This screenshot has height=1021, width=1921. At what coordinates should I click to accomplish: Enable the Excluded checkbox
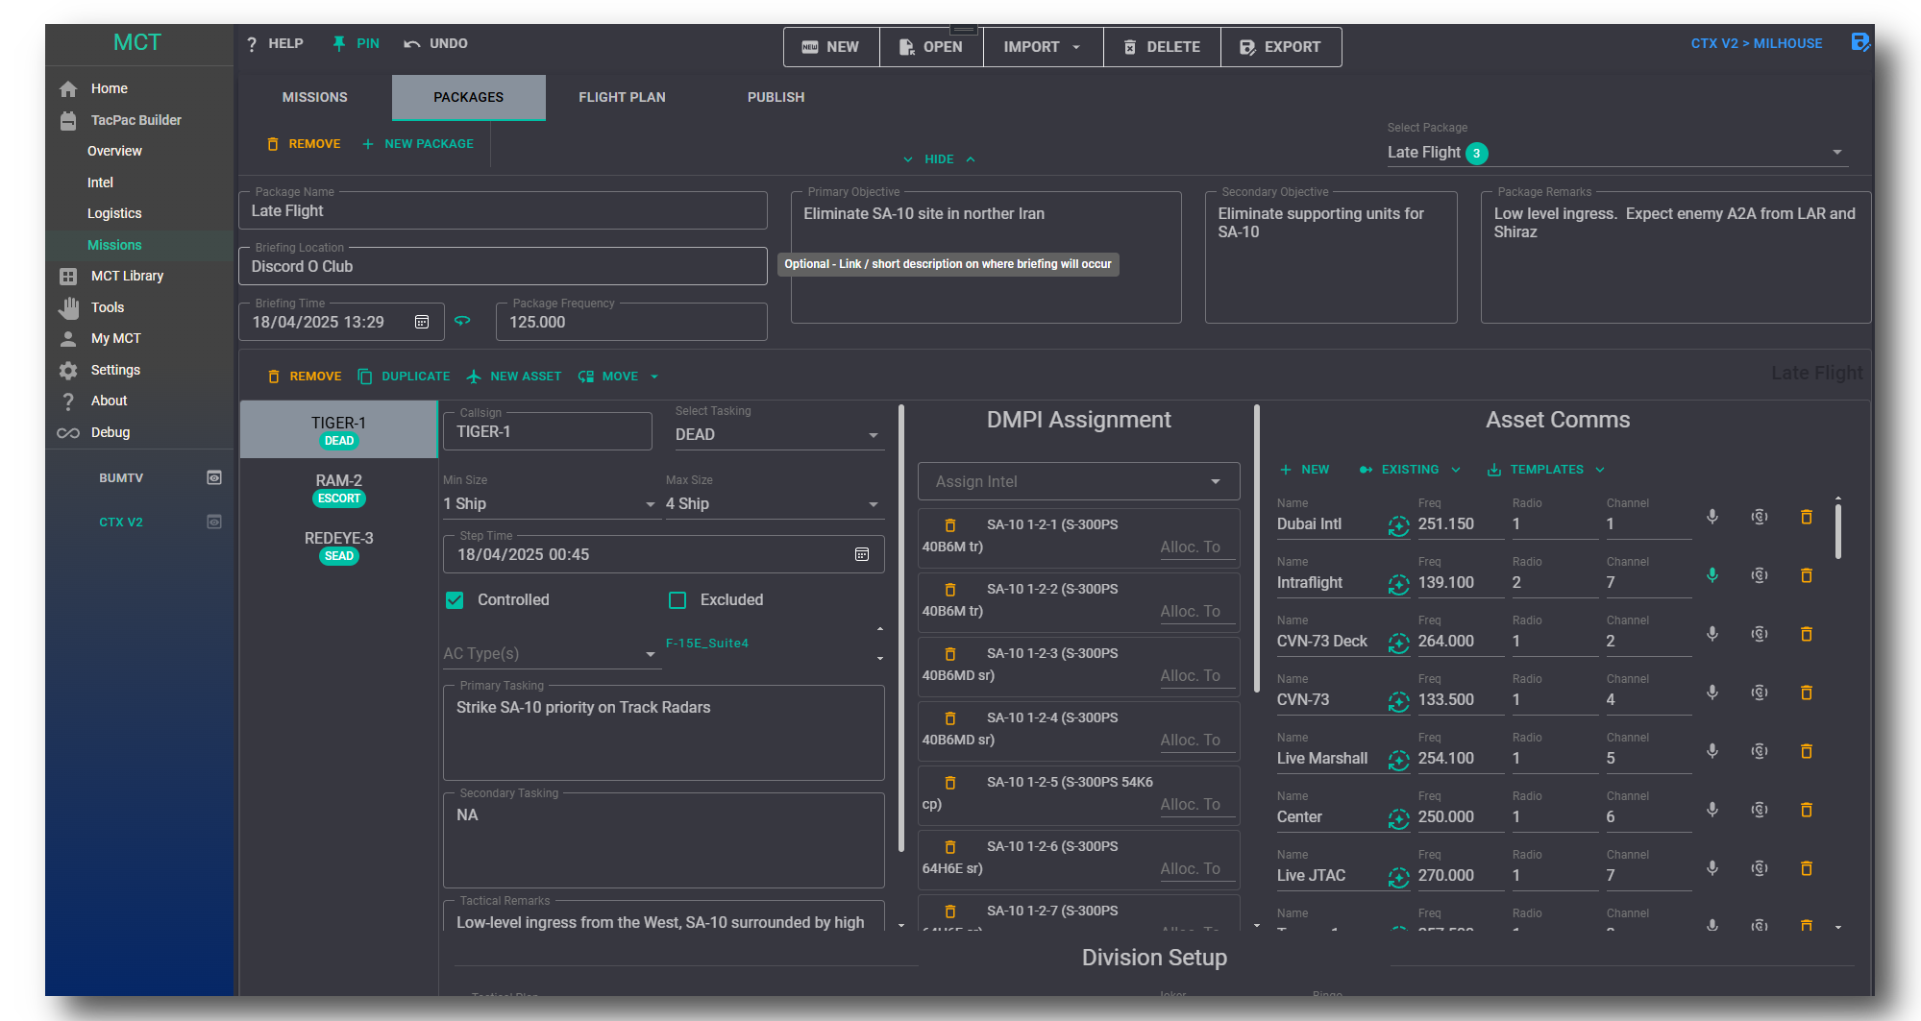677,600
